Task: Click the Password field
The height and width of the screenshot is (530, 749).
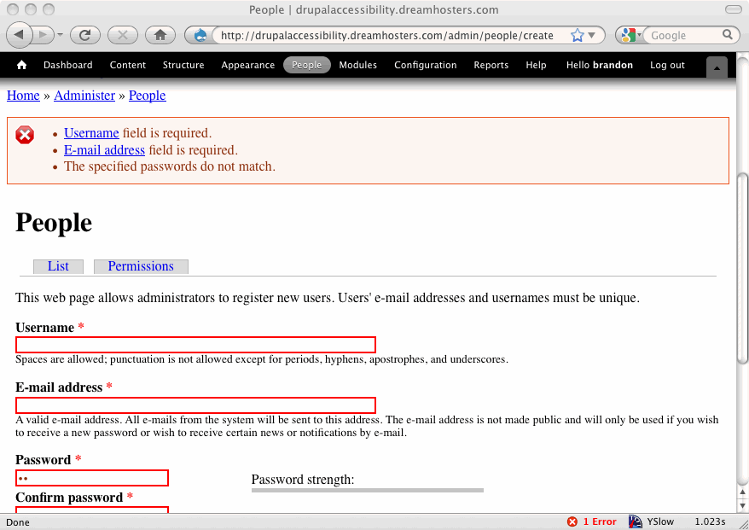Action: click(x=92, y=478)
